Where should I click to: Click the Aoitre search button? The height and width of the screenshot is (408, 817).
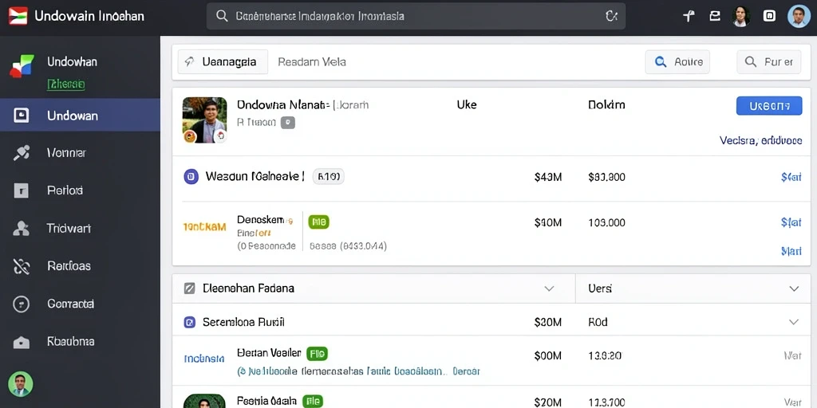[677, 62]
